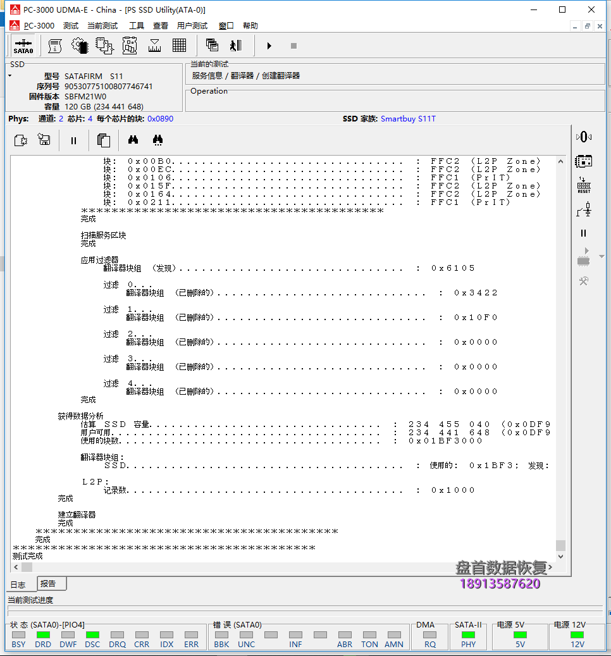Open the 查看 menu
Screen dimensions: 611x656
pos(160,26)
